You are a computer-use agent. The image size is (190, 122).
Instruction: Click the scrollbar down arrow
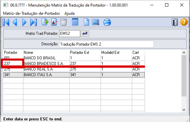pos(184,110)
